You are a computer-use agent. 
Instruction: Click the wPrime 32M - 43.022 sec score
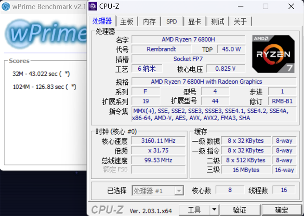[41, 74]
